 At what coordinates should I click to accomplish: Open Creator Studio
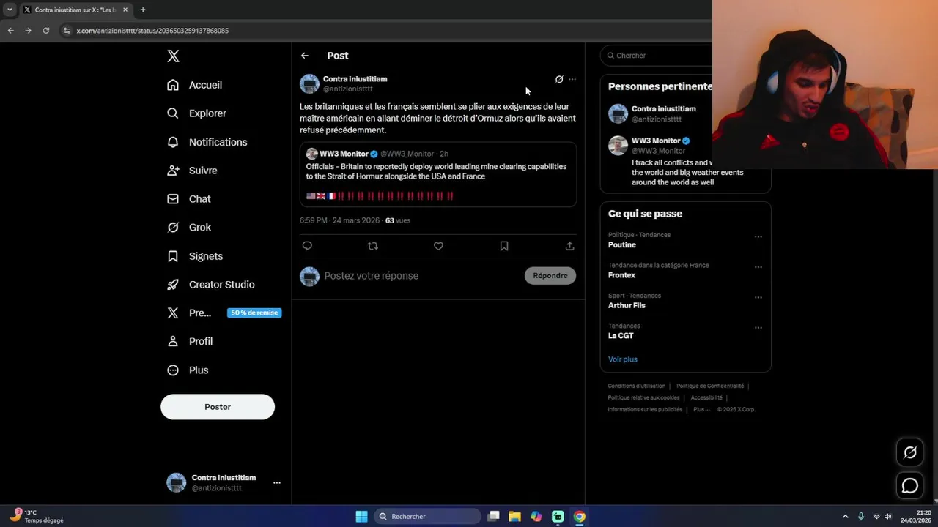click(211, 285)
